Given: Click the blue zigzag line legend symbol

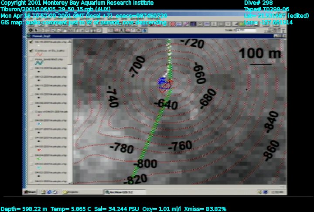Looking at the screenshot, I should click(39, 63).
